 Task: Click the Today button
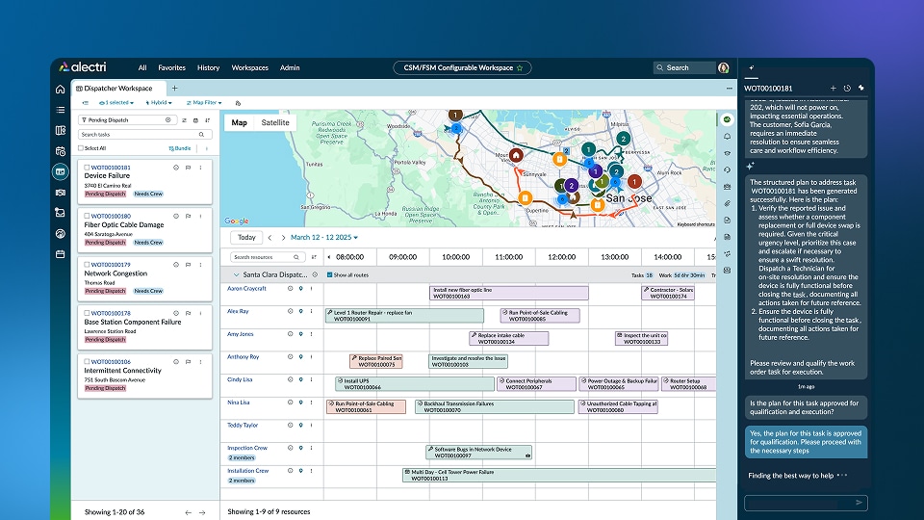[x=246, y=238]
